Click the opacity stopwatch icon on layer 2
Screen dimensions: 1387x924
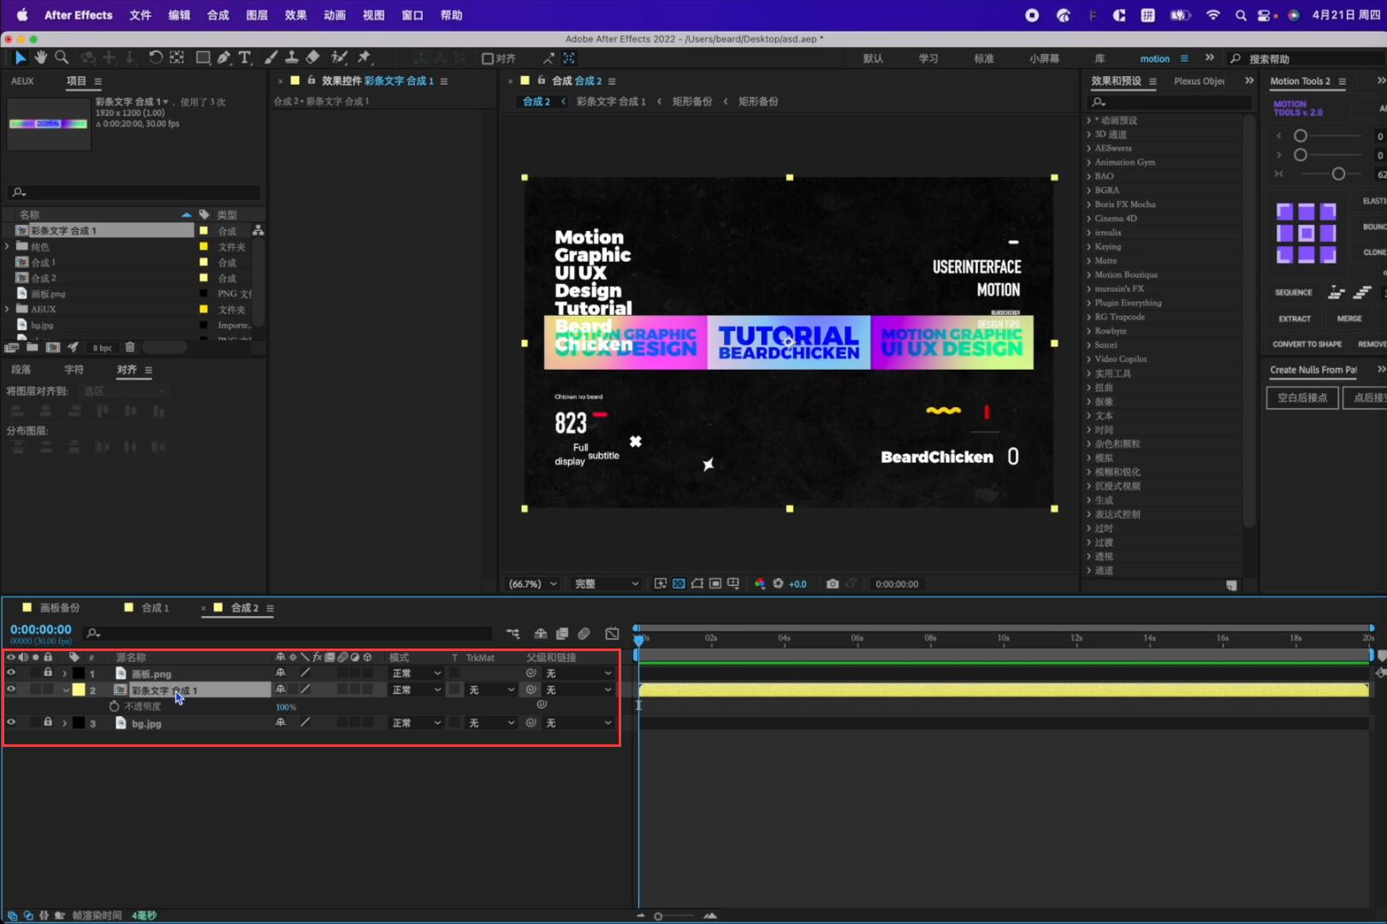114,707
